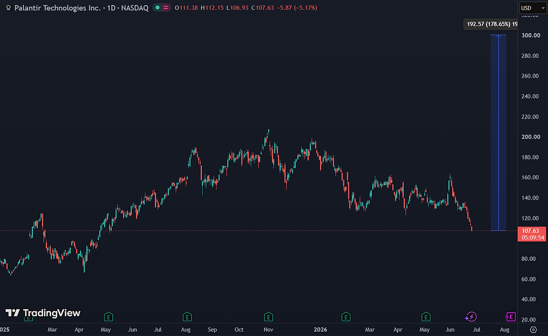Click the 300.00 price axis label

[531, 35]
